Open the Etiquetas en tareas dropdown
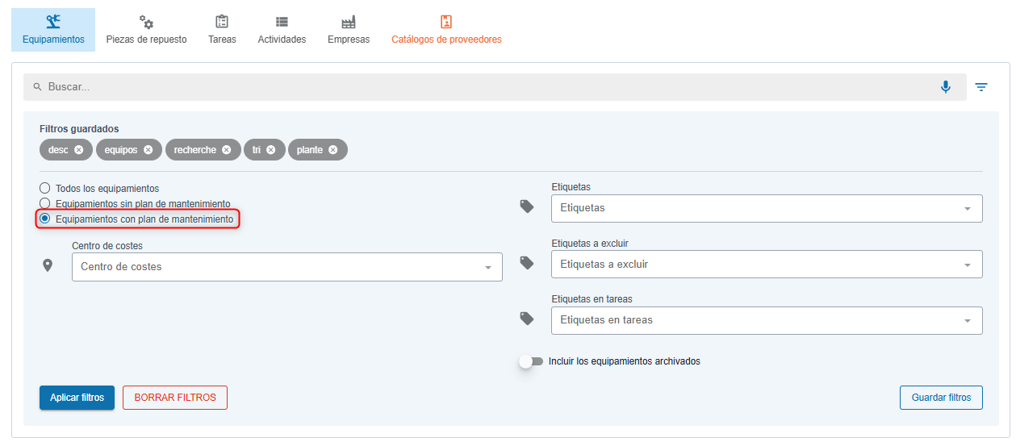1016x442 pixels. pos(766,320)
